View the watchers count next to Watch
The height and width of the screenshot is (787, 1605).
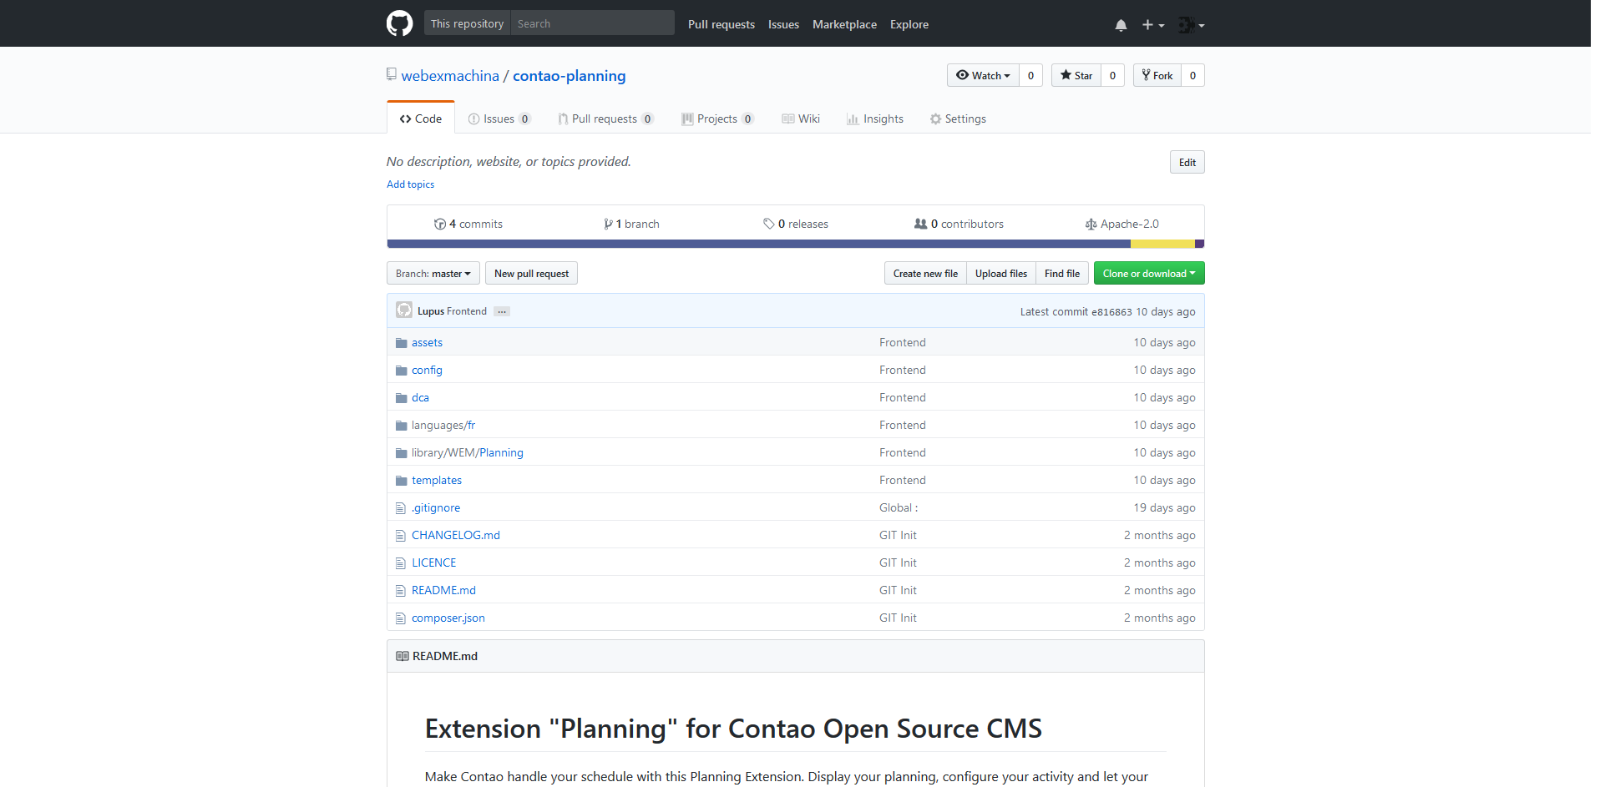pyautogui.click(x=1030, y=75)
